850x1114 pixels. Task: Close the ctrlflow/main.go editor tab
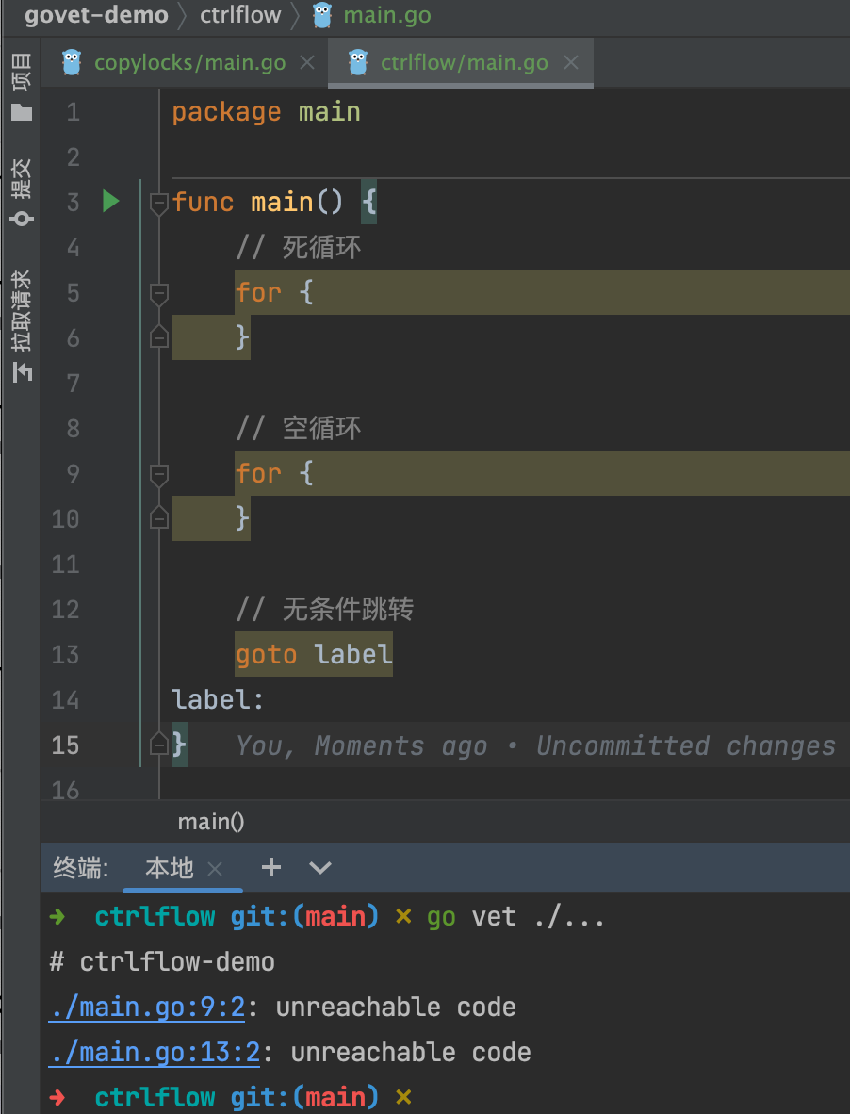click(570, 63)
